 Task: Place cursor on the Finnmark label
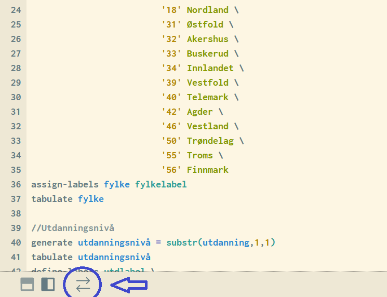(x=208, y=170)
